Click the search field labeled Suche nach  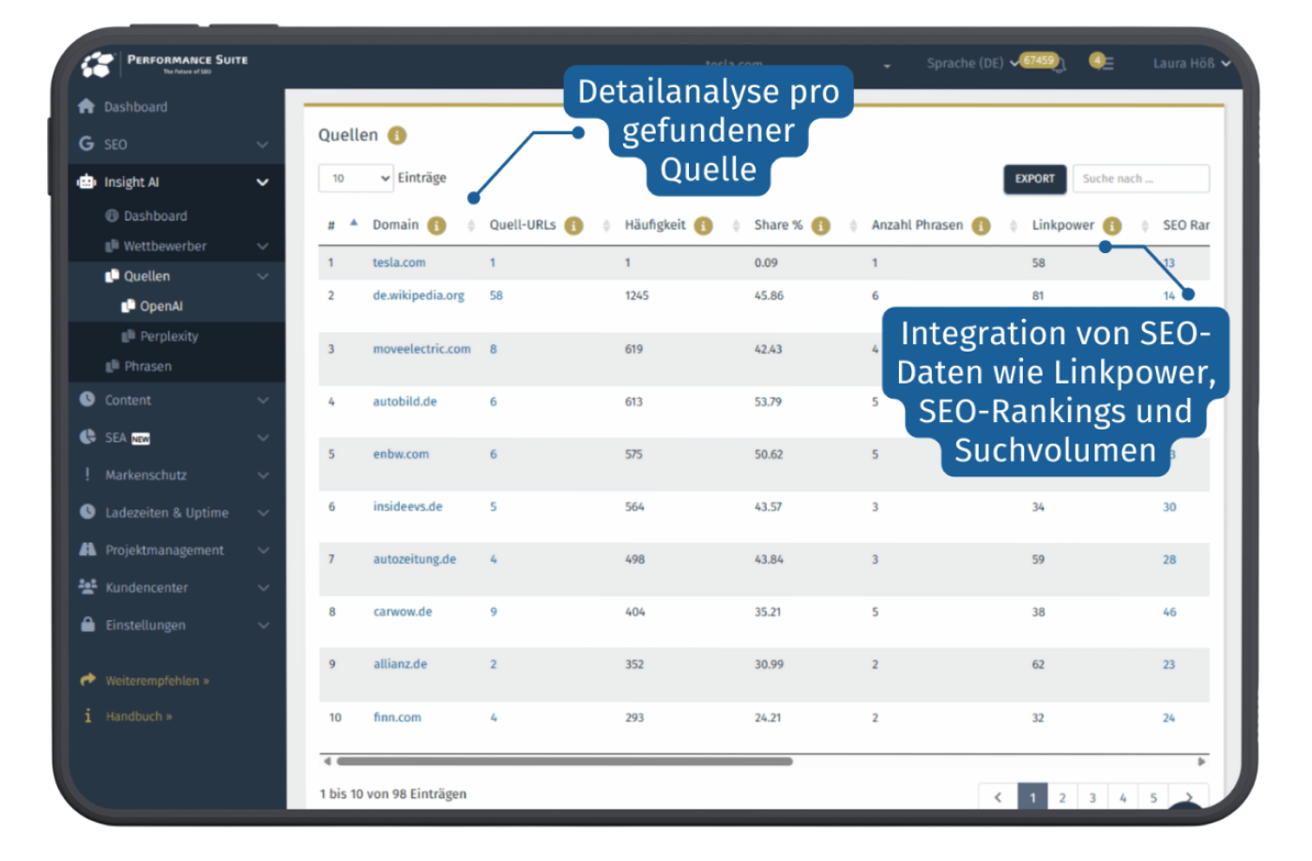point(1140,178)
